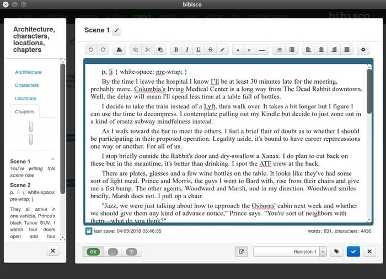The height and width of the screenshot is (279, 386).
Task: Set scene status to gray dots option
Action: point(113,251)
